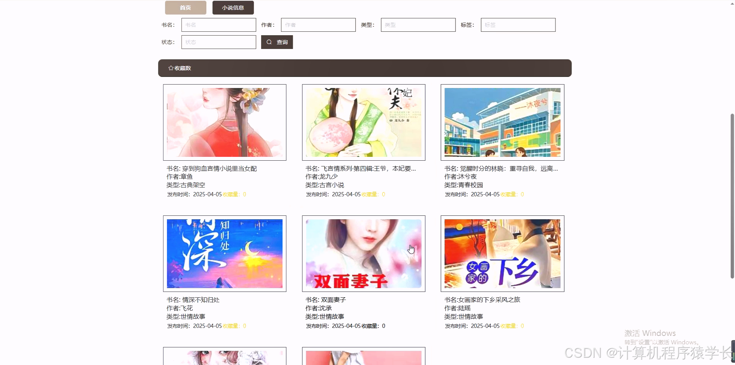Click inside the 书名 input field

click(219, 24)
